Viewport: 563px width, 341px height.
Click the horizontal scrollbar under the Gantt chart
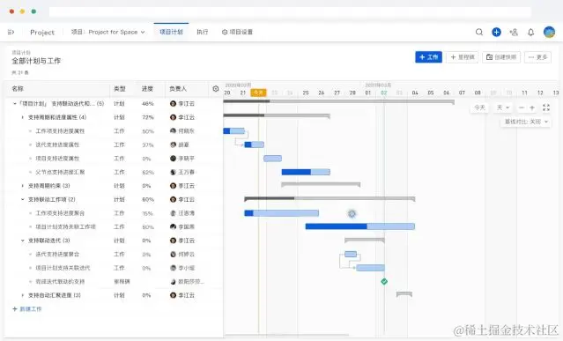tap(286, 335)
